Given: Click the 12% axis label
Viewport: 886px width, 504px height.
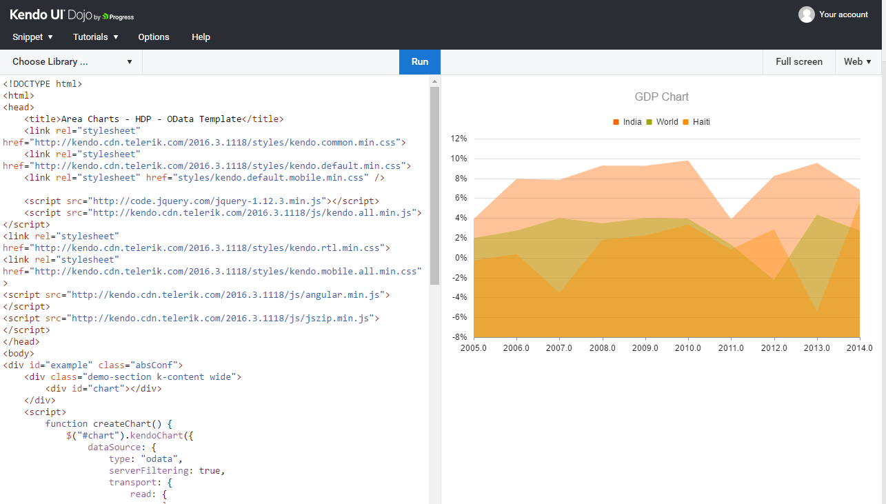Looking at the screenshot, I should [459, 139].
